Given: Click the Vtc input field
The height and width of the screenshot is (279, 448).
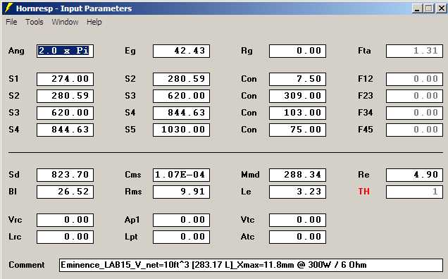Looking at the screenshot, I should coord(297,220).
